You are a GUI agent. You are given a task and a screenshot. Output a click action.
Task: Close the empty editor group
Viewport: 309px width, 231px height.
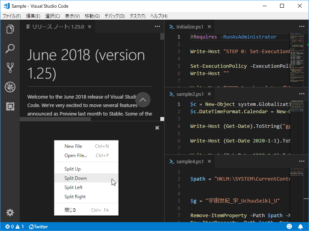click(x=157, y=128)
